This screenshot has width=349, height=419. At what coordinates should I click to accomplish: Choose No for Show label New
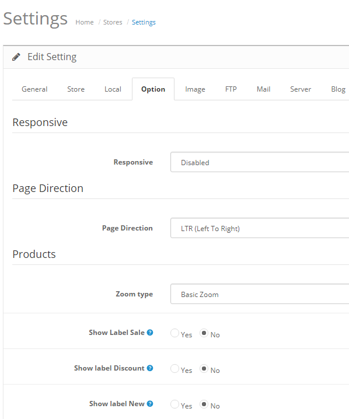(204, 404)
